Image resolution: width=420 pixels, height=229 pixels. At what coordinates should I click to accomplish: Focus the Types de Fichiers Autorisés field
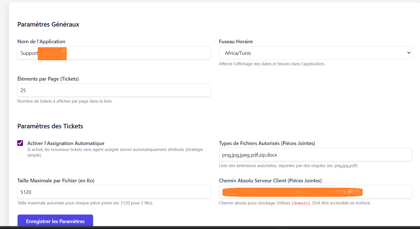[315, 154]
